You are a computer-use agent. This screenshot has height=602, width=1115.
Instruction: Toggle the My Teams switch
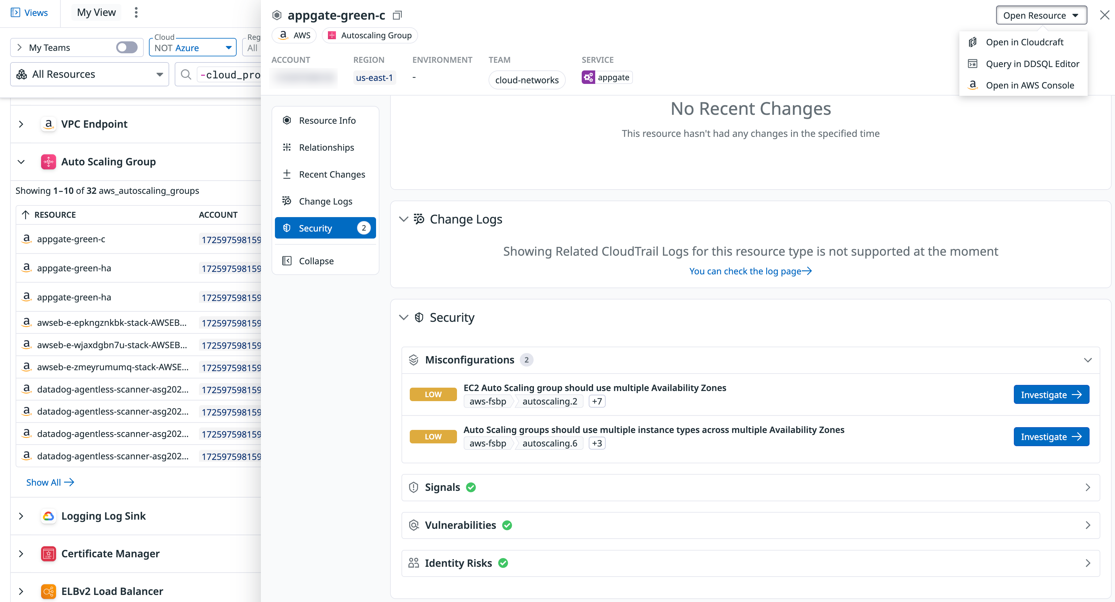coord(126,47)
